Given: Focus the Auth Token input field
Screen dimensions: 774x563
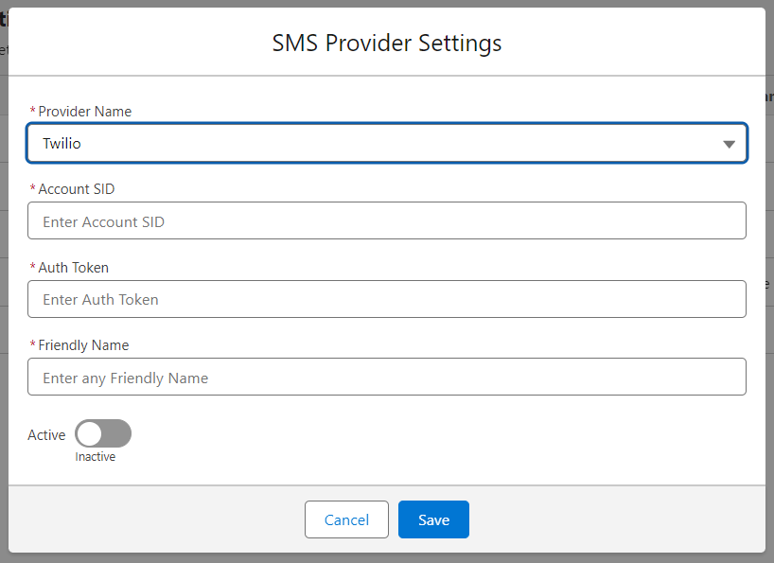Looking at the screenshot, I should click(x=386, y=299).
